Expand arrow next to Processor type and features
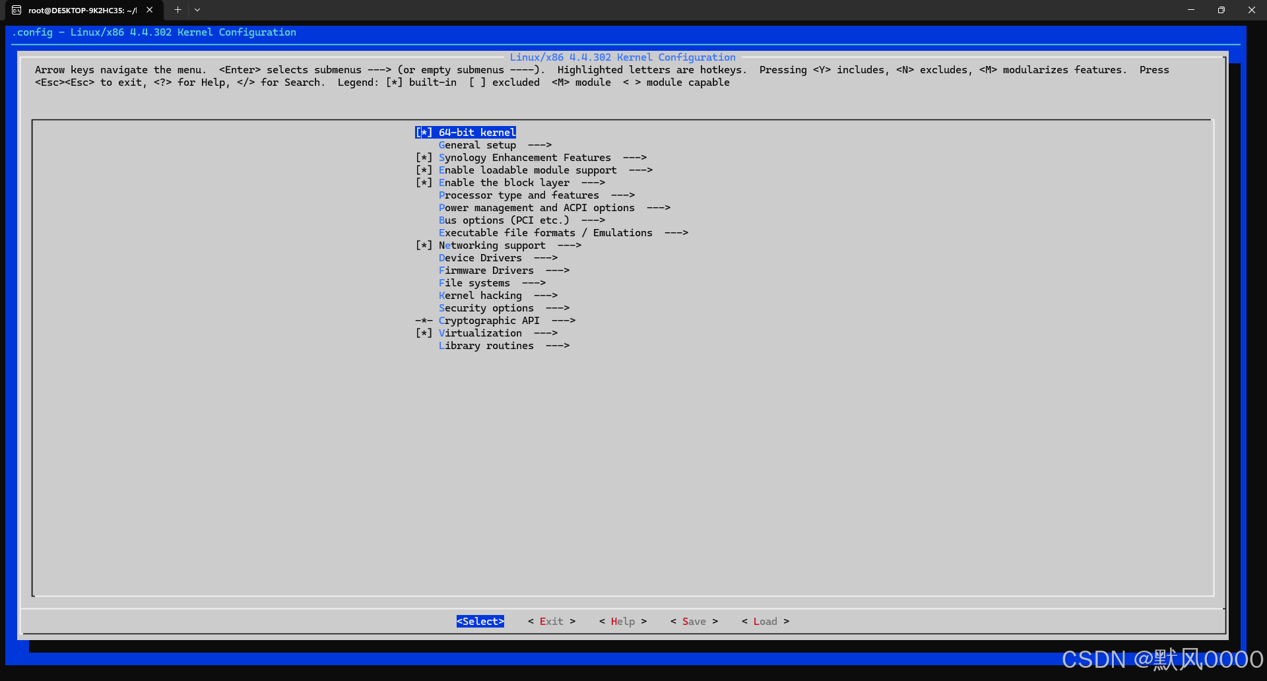Viewport: 1267px width, 681px height. [623, 195]
